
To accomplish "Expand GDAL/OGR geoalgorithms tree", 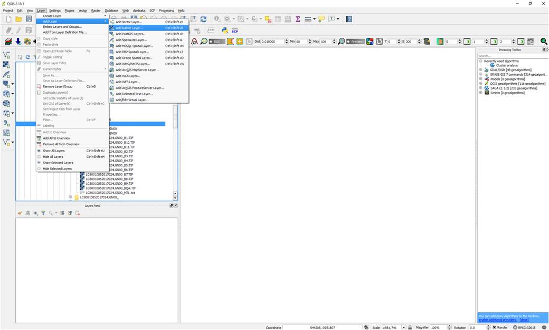I will coord(481,70).
